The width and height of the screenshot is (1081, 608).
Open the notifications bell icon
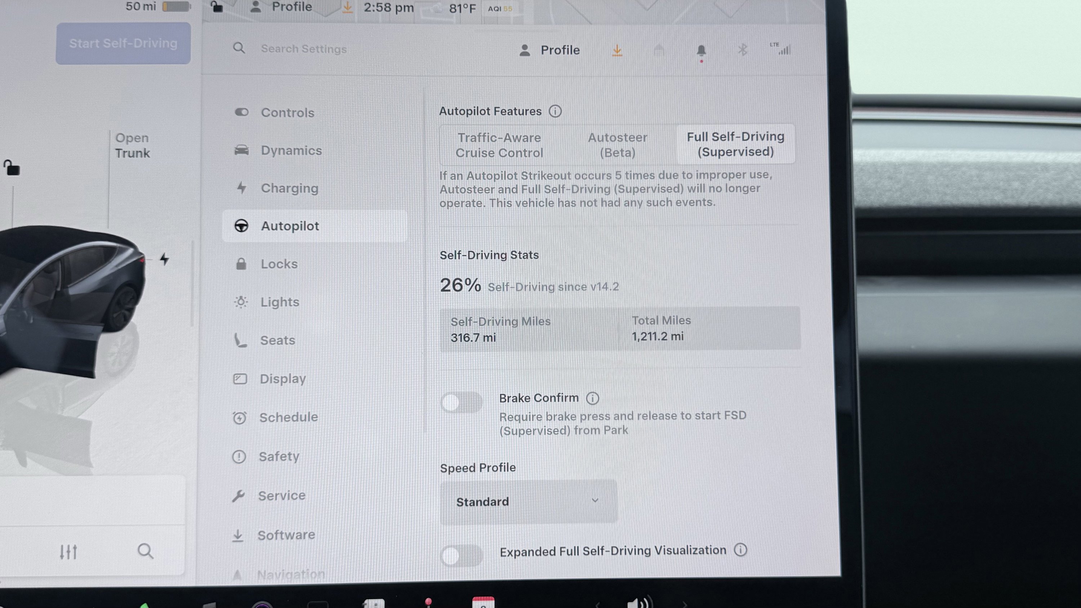coord(701,51)
